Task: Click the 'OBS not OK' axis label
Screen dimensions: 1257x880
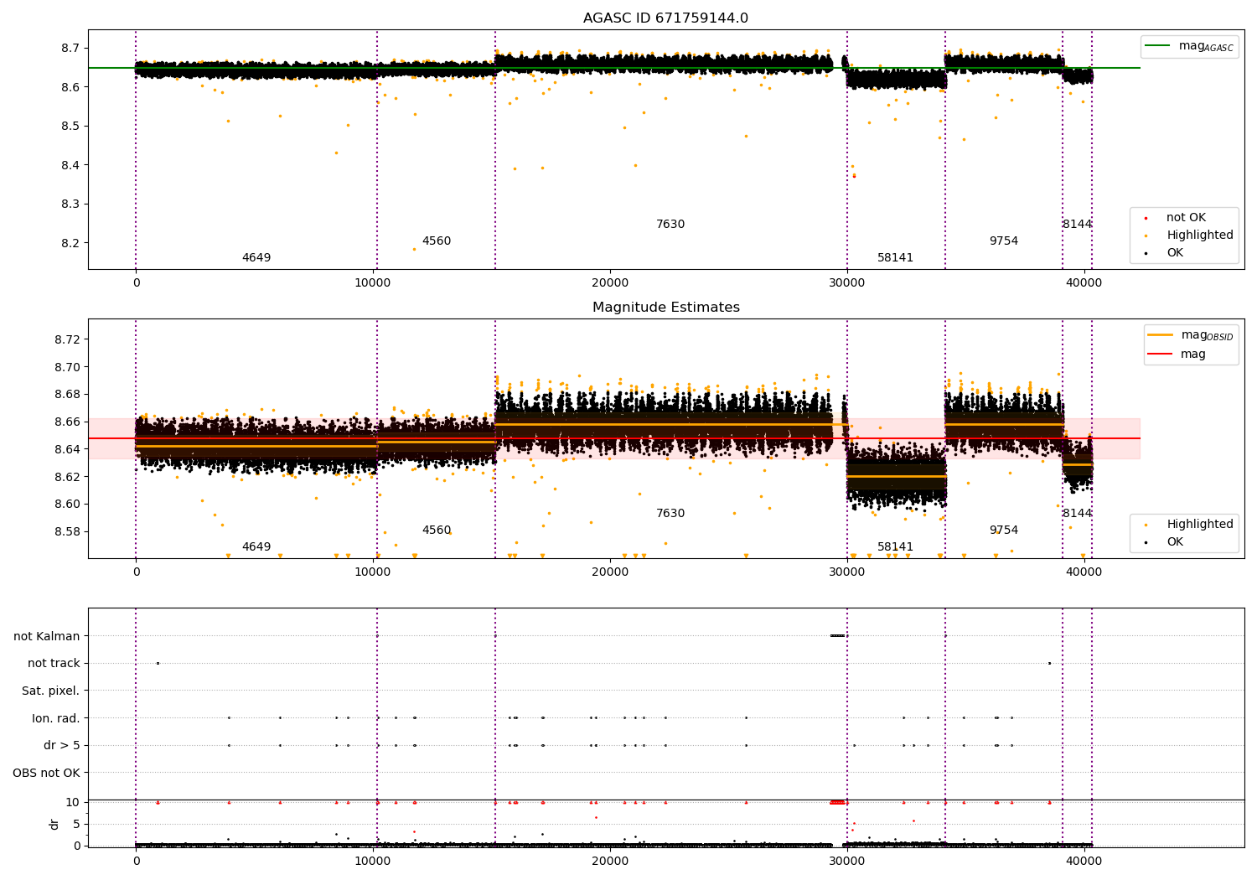Action: pos(47,774)
